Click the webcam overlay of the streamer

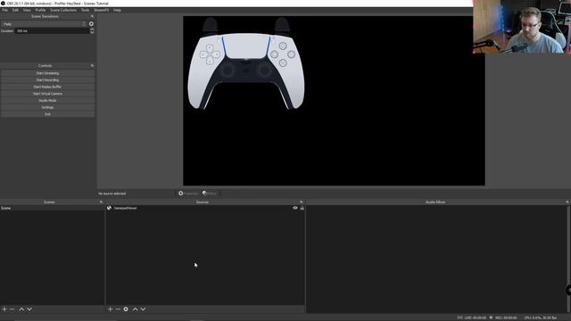(522, 27)
